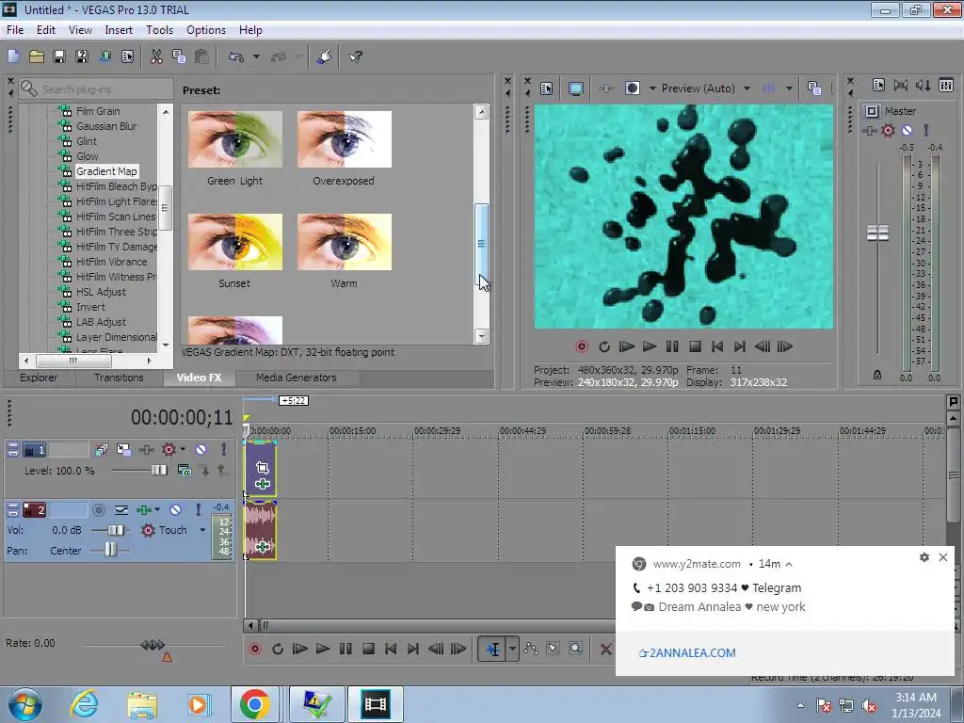Screen dimensions: 964x723
Task: Open track 2 audio FX dropdown arrow
Action: [157, 509]
